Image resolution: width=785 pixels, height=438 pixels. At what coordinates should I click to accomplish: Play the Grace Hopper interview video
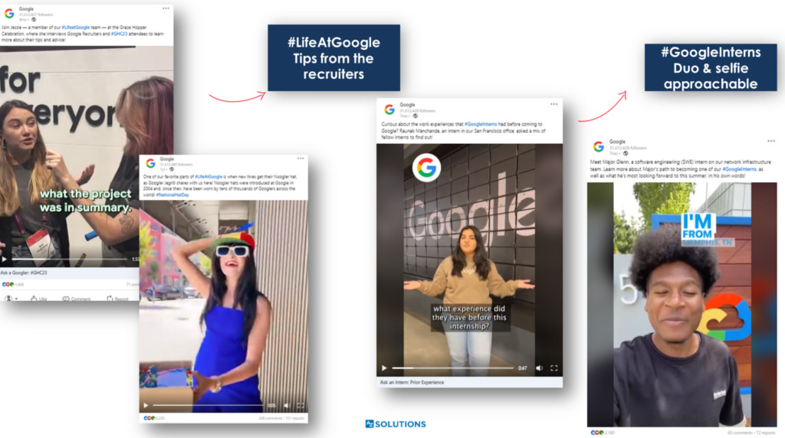[4, 259]
